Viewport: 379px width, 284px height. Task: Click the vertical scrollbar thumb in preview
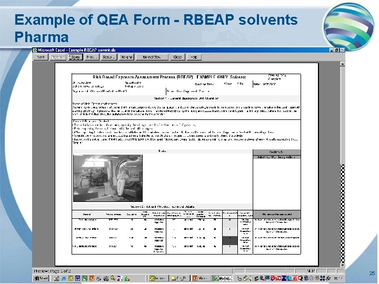[343, 115]
